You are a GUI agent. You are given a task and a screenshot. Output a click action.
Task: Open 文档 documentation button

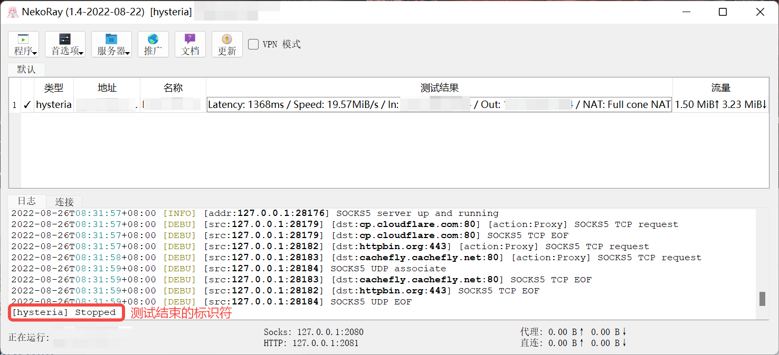coord(190,44)
